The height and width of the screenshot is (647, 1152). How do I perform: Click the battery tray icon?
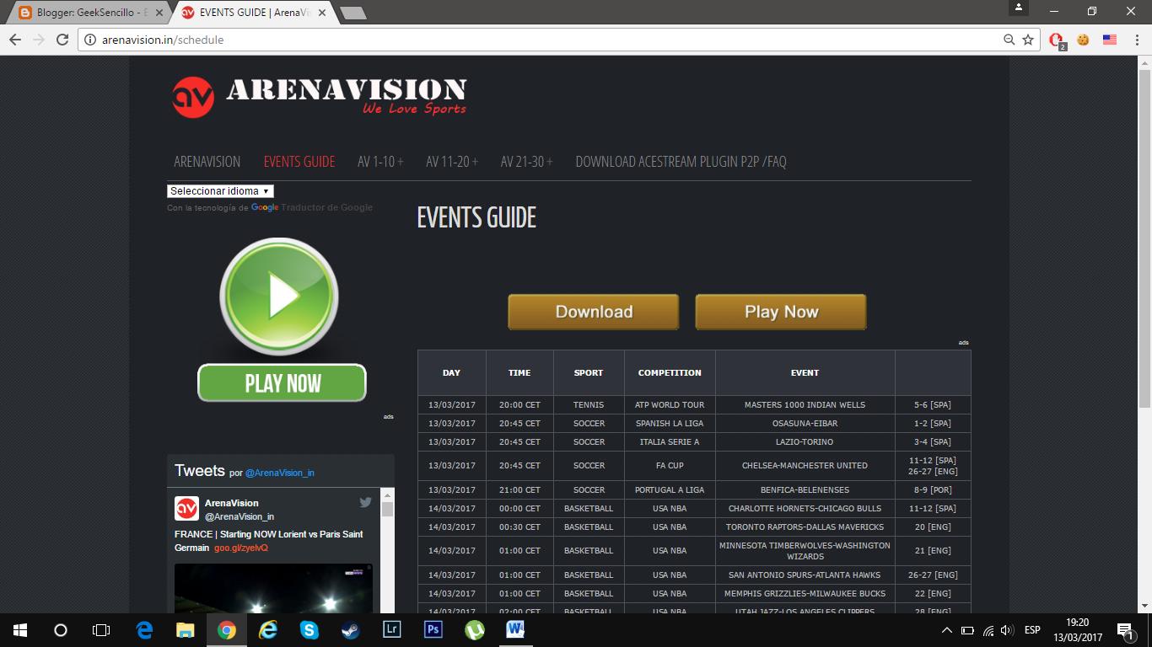click(967, 630)
